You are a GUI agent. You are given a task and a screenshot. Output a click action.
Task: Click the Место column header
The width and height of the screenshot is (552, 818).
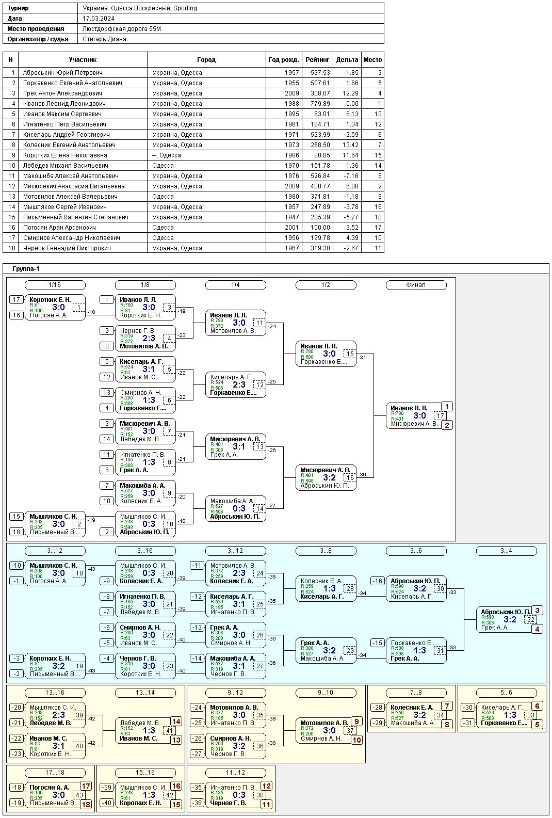pos(372,60)
